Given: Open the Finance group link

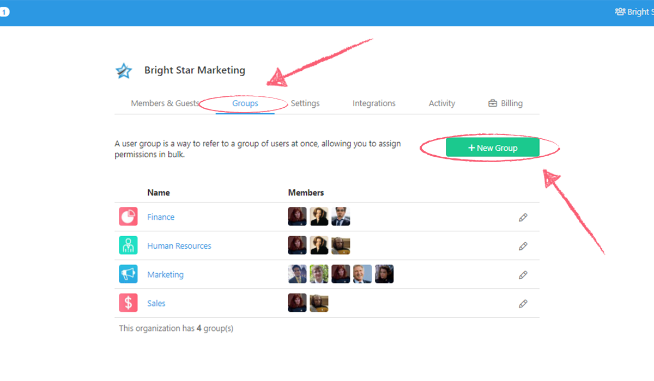Looking at the screenshot, I should coord(161,217).
